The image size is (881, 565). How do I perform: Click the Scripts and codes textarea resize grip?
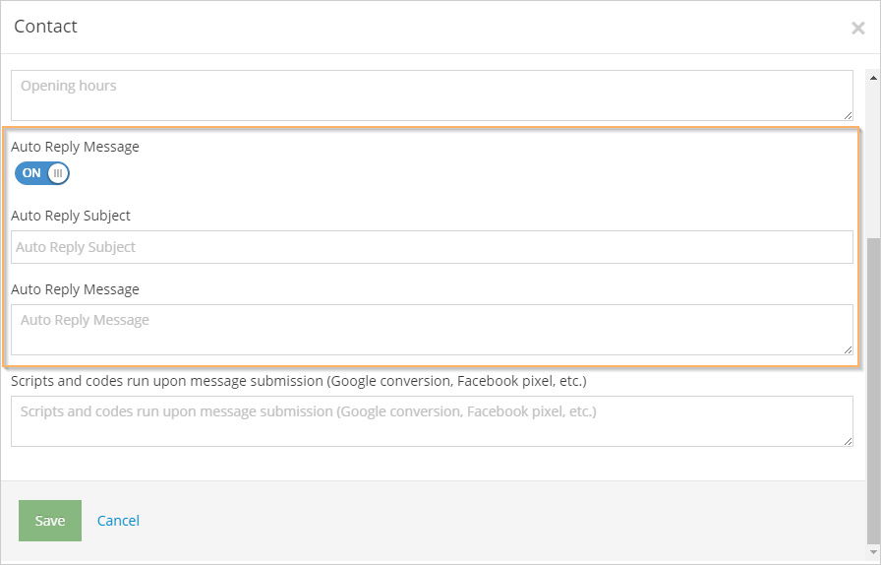(848, 441)
